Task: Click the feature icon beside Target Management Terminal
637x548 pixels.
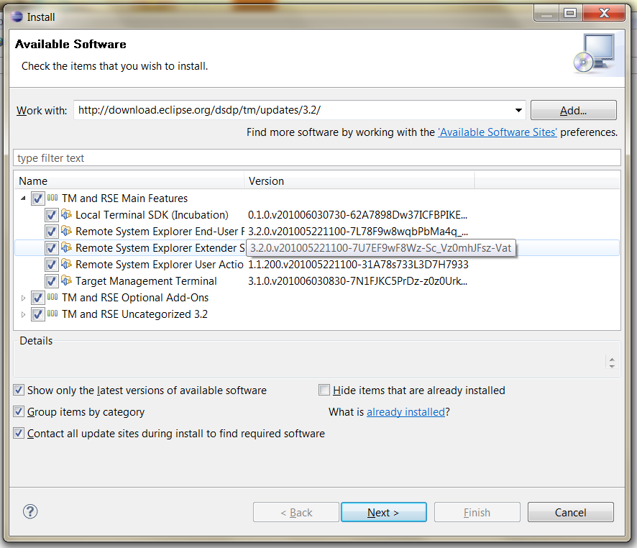Action: [66, 280]
